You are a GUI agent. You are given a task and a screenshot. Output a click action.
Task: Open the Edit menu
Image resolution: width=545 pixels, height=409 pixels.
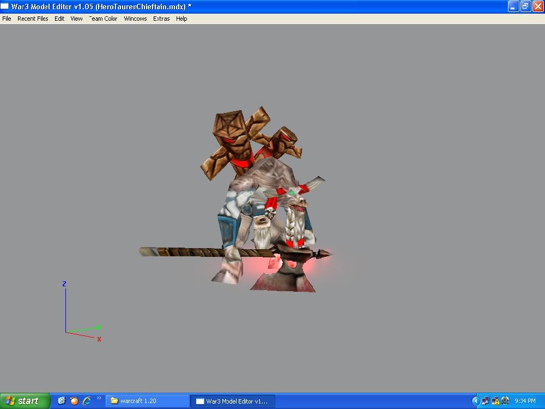tap(59, 19)
